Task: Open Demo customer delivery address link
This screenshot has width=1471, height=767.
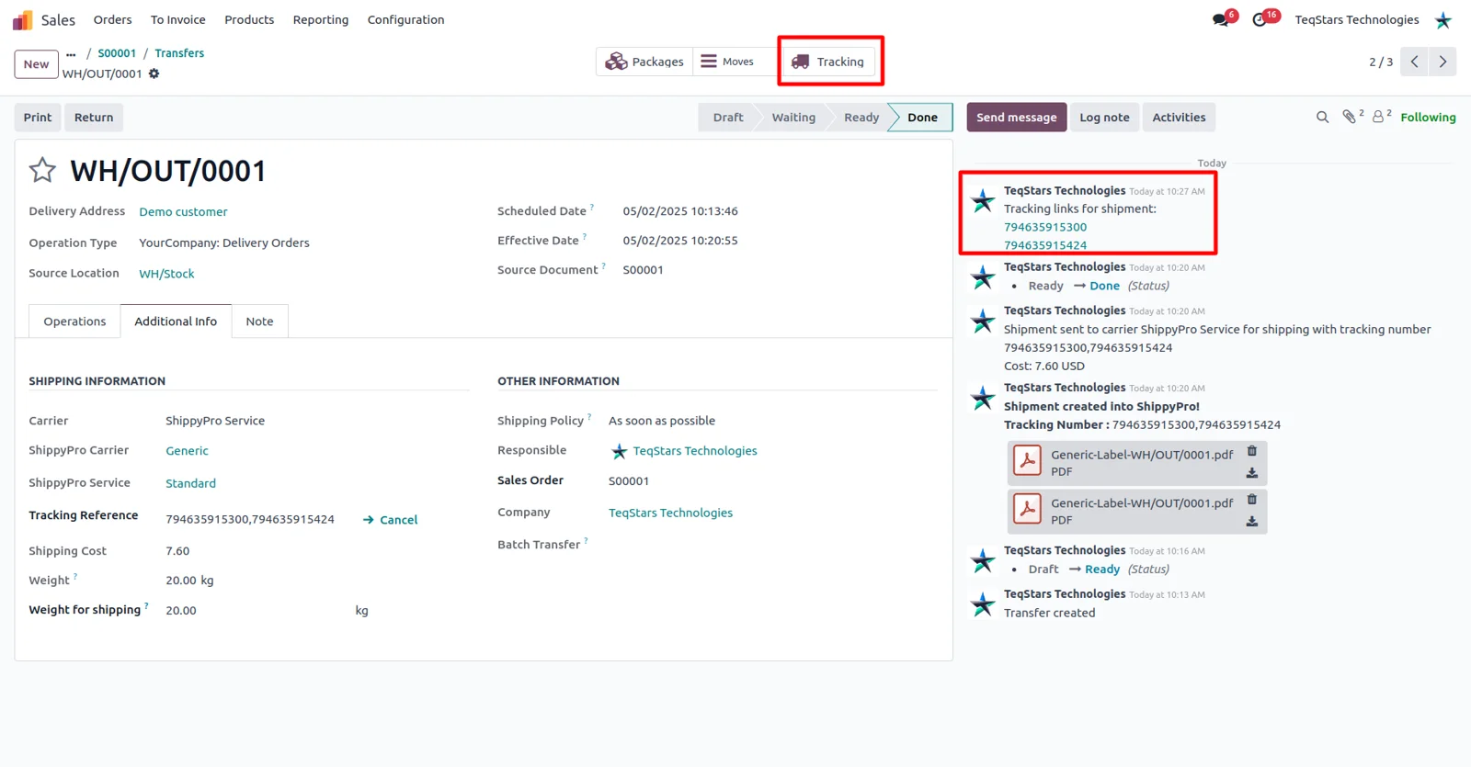Action: tap(183, 211)
